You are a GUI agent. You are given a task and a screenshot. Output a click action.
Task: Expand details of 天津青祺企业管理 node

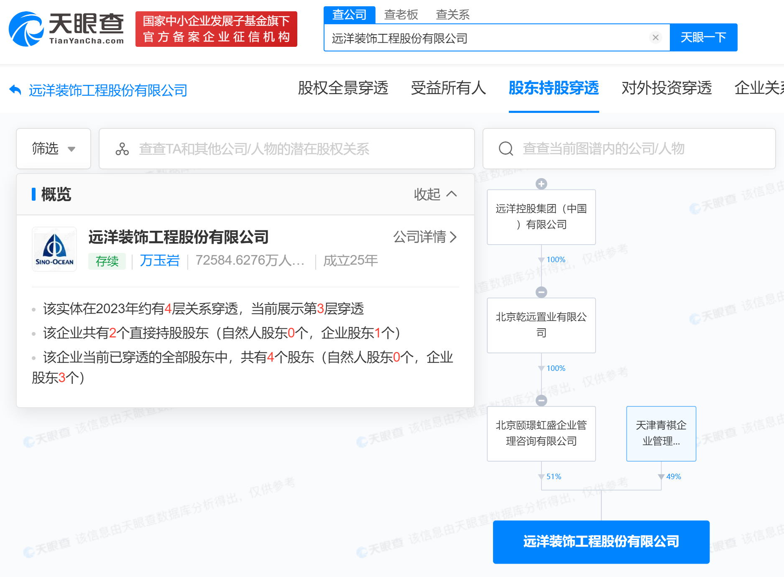(661, 434)
